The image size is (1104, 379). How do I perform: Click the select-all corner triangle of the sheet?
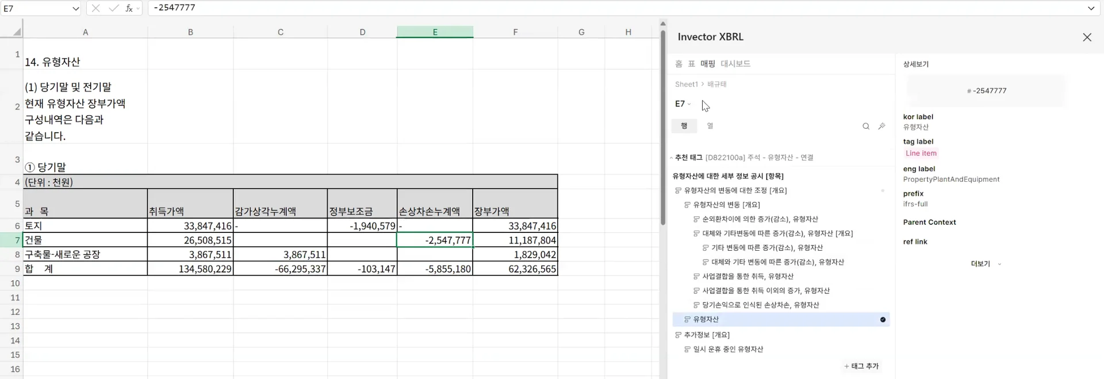click(17, 32)
